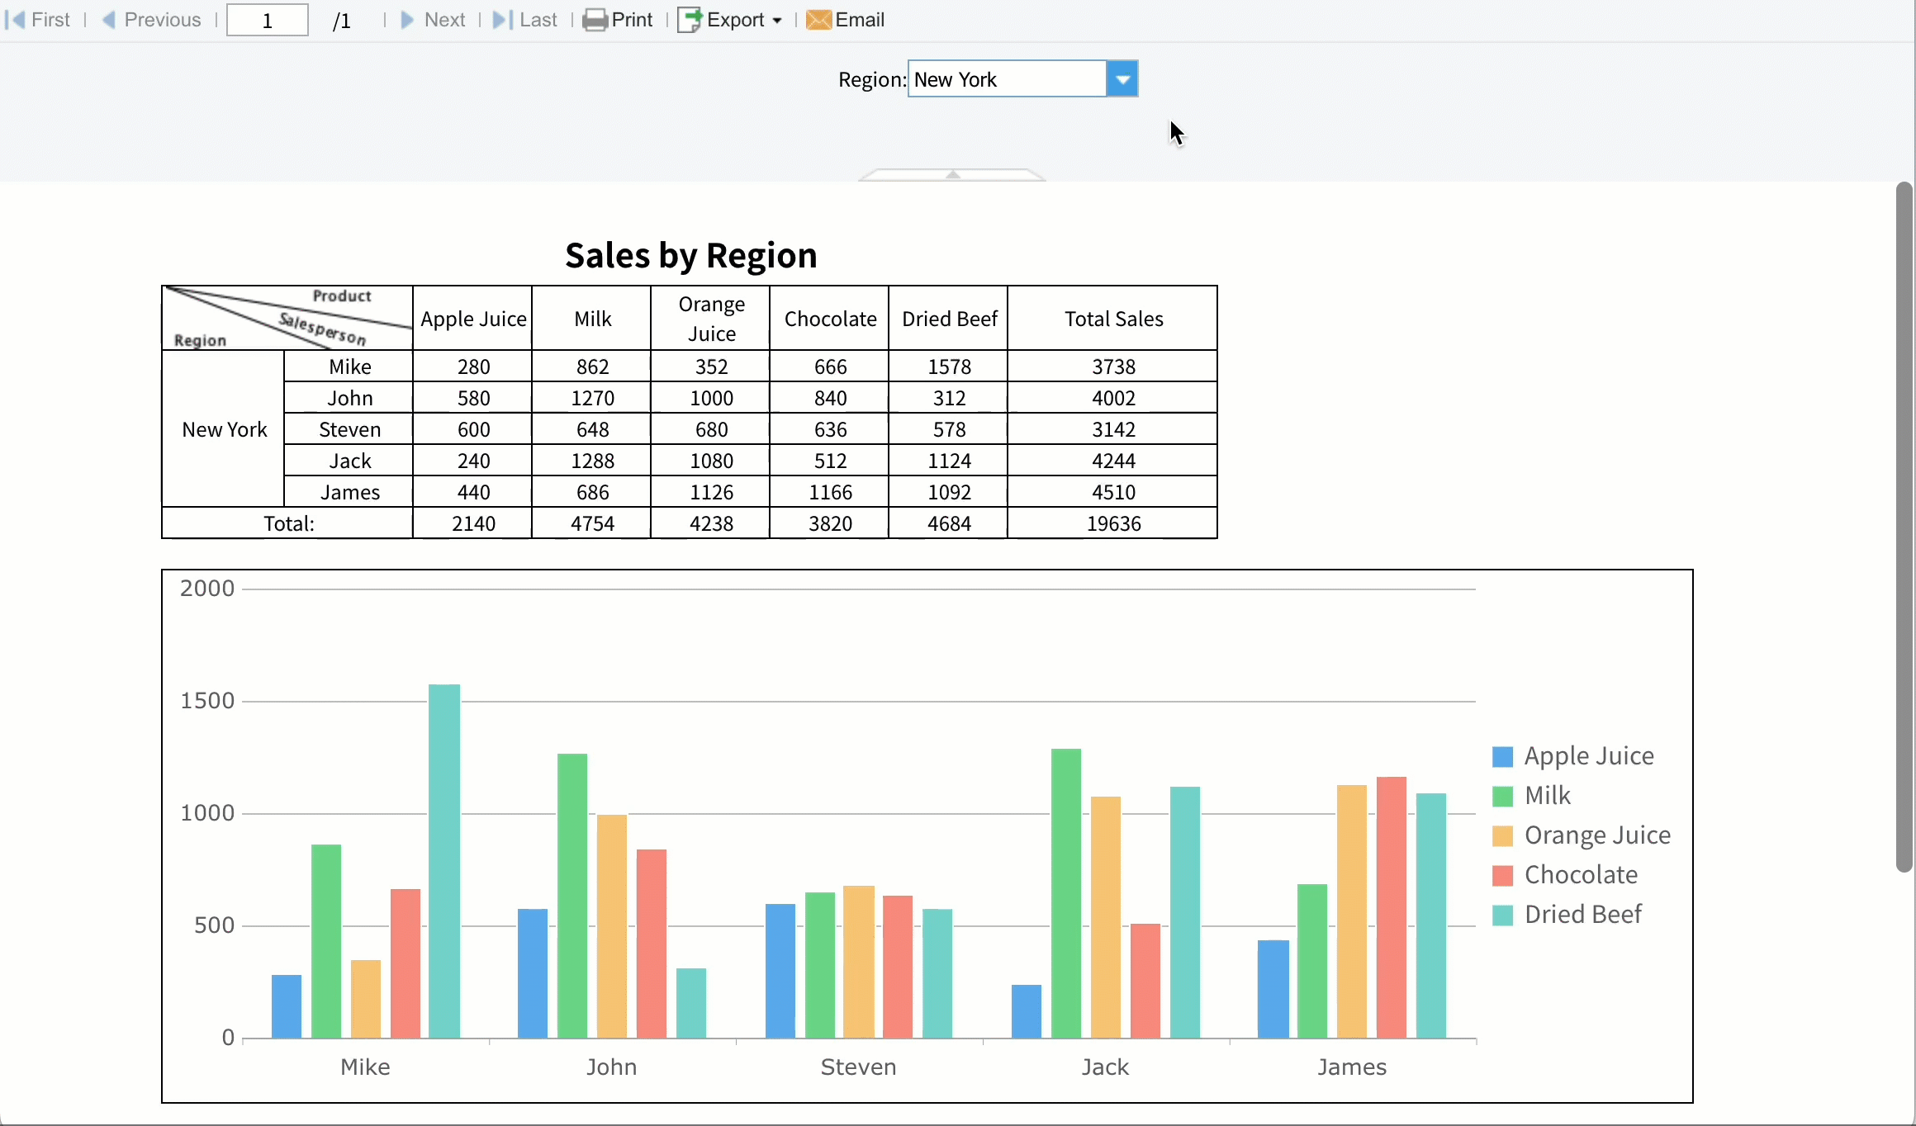Open the Region dropdown arrow

click(x=1122, y=79)
